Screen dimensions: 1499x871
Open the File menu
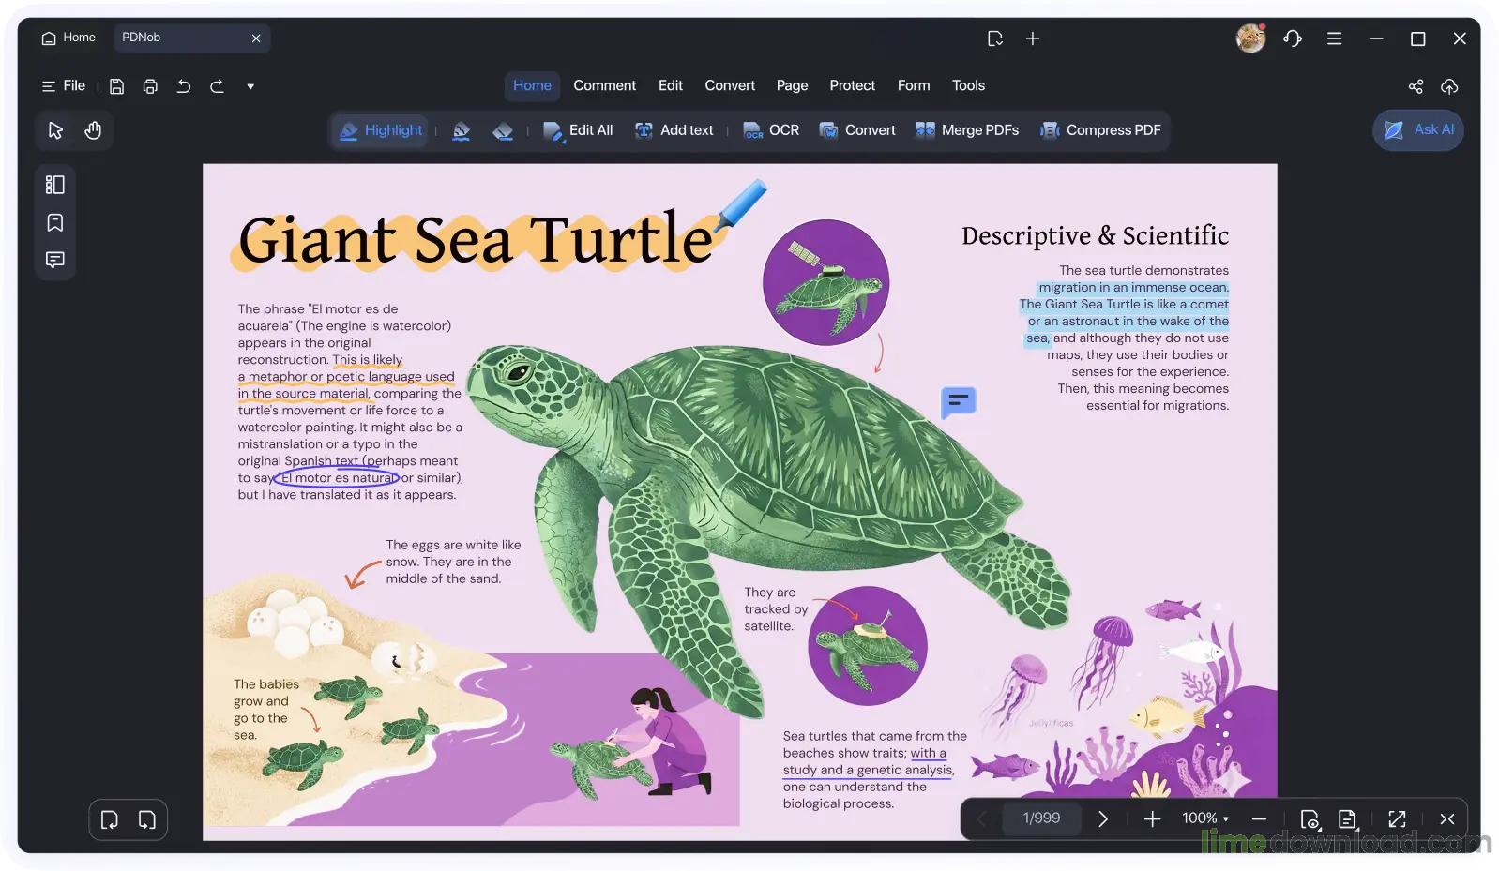64,85
